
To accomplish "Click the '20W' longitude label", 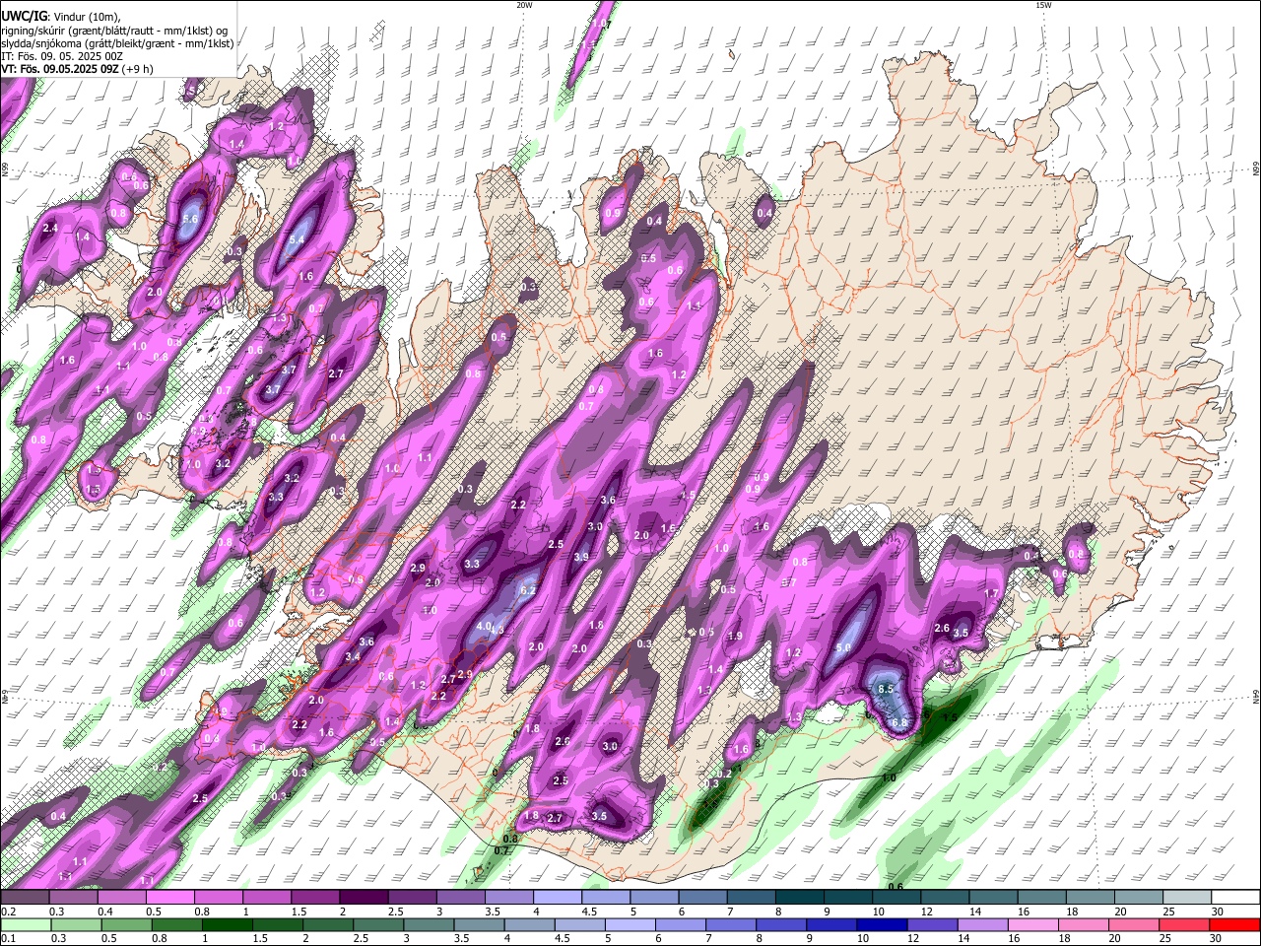I will (524, 5).
